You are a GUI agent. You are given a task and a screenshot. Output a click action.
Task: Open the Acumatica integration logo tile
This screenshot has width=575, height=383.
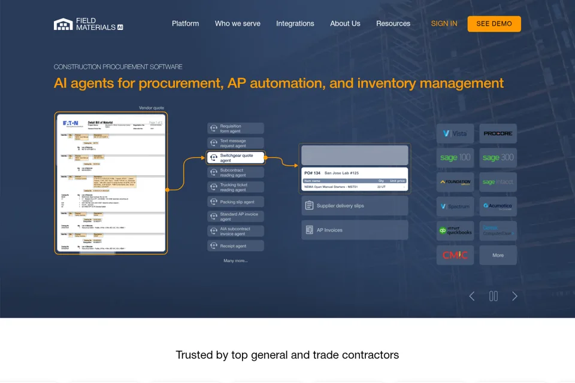pos(498,206)
